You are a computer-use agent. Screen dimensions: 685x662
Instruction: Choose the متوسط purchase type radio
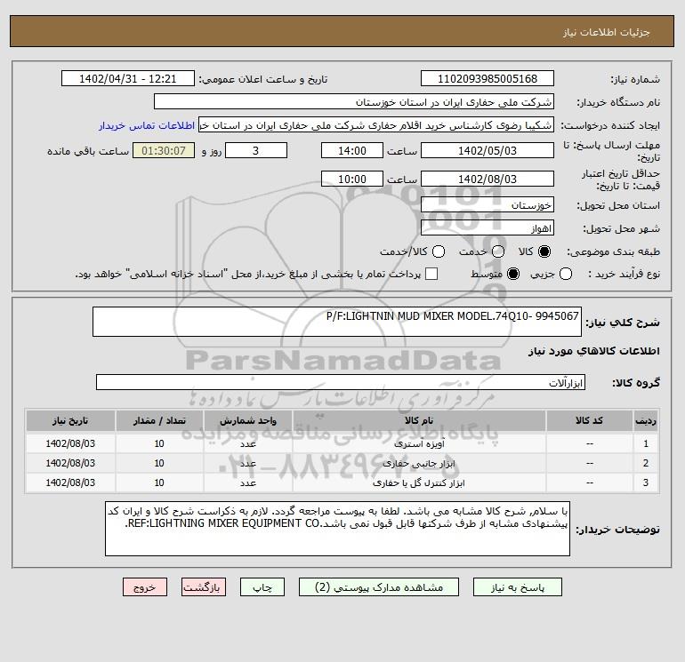(x=513, y=274)
